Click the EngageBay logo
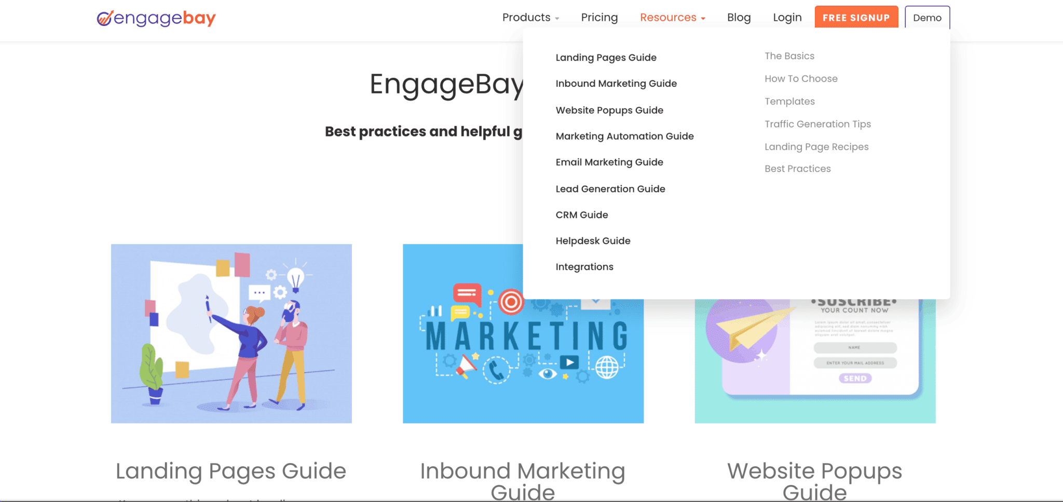The image size is (1063, 502). [x=156, y=18]
